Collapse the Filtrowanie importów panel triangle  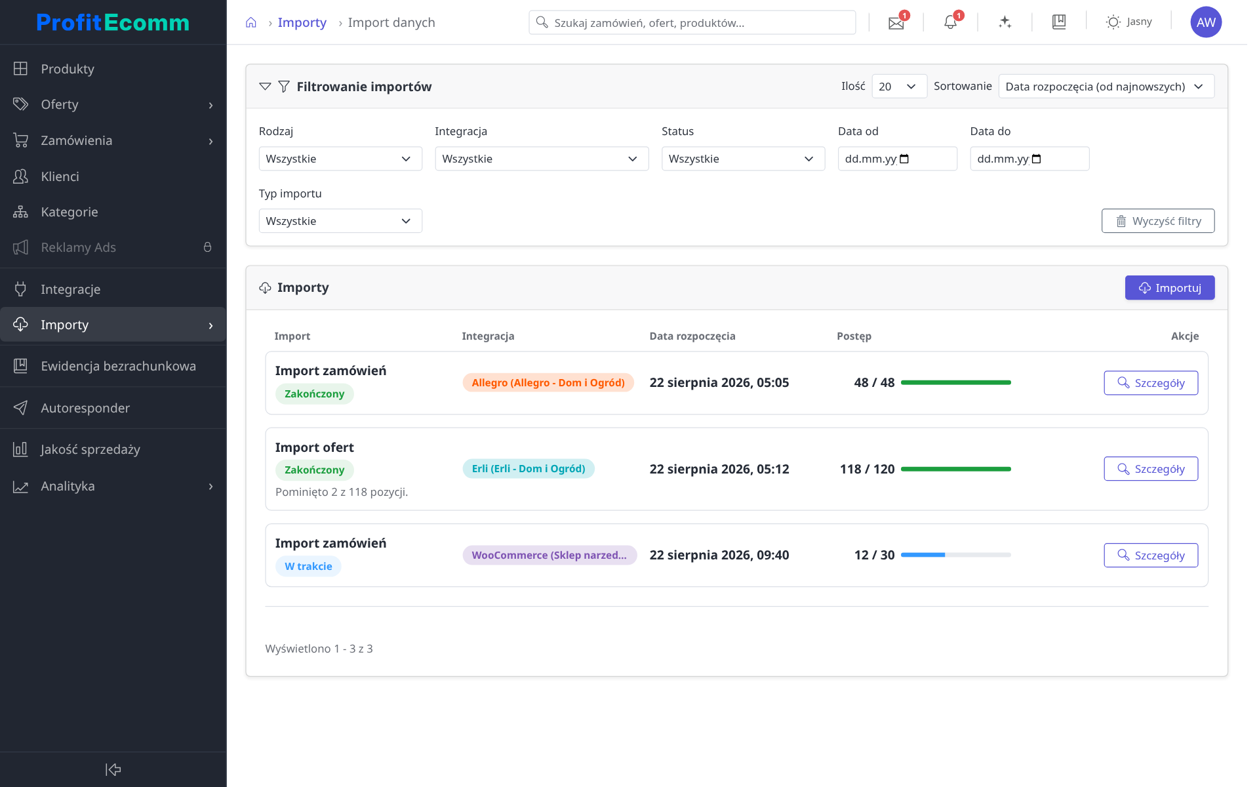265,87
